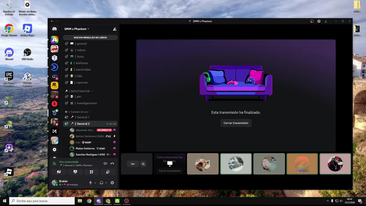
Task: Open the red circle logo server
Action: click(54, 104)
